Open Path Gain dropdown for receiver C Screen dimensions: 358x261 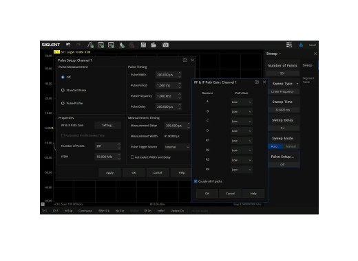(242, 121)
